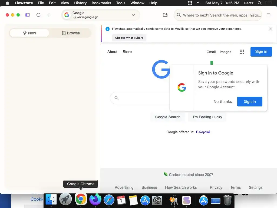Open Keychain Access keys icon in Dock
Screen dimensions: 277x208
174,200
